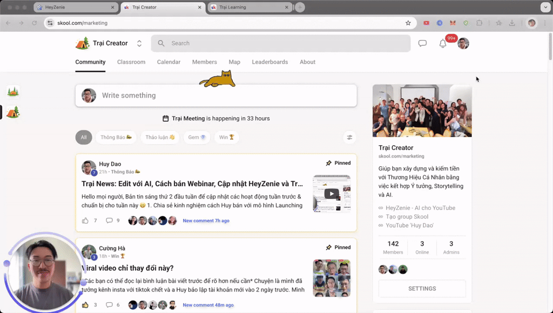The height and width of the screenshot is (313, 553).
Task: Click New comment 48m ago link
Action: (208, 305)
